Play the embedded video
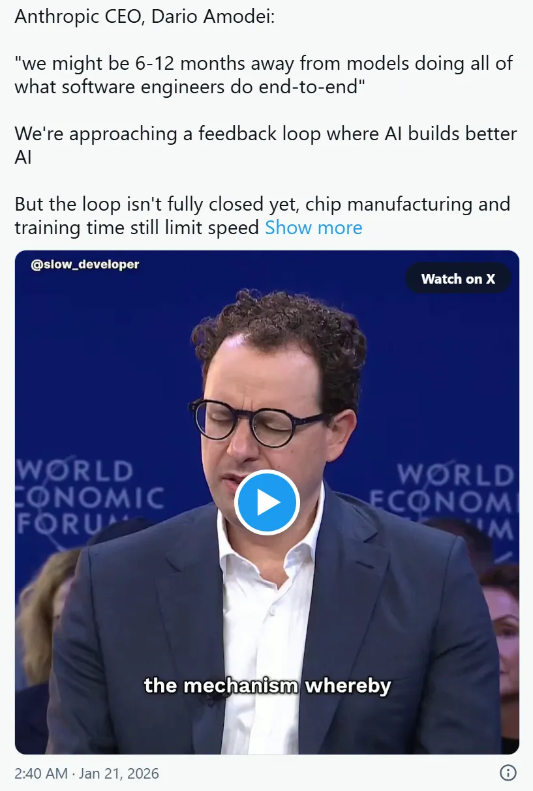This screenshot has height=791, width=533. point(267,503)
